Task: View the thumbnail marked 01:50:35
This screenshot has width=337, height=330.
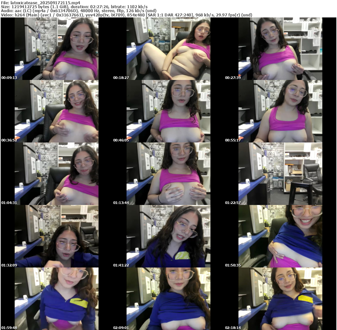Action: (280, 236)
